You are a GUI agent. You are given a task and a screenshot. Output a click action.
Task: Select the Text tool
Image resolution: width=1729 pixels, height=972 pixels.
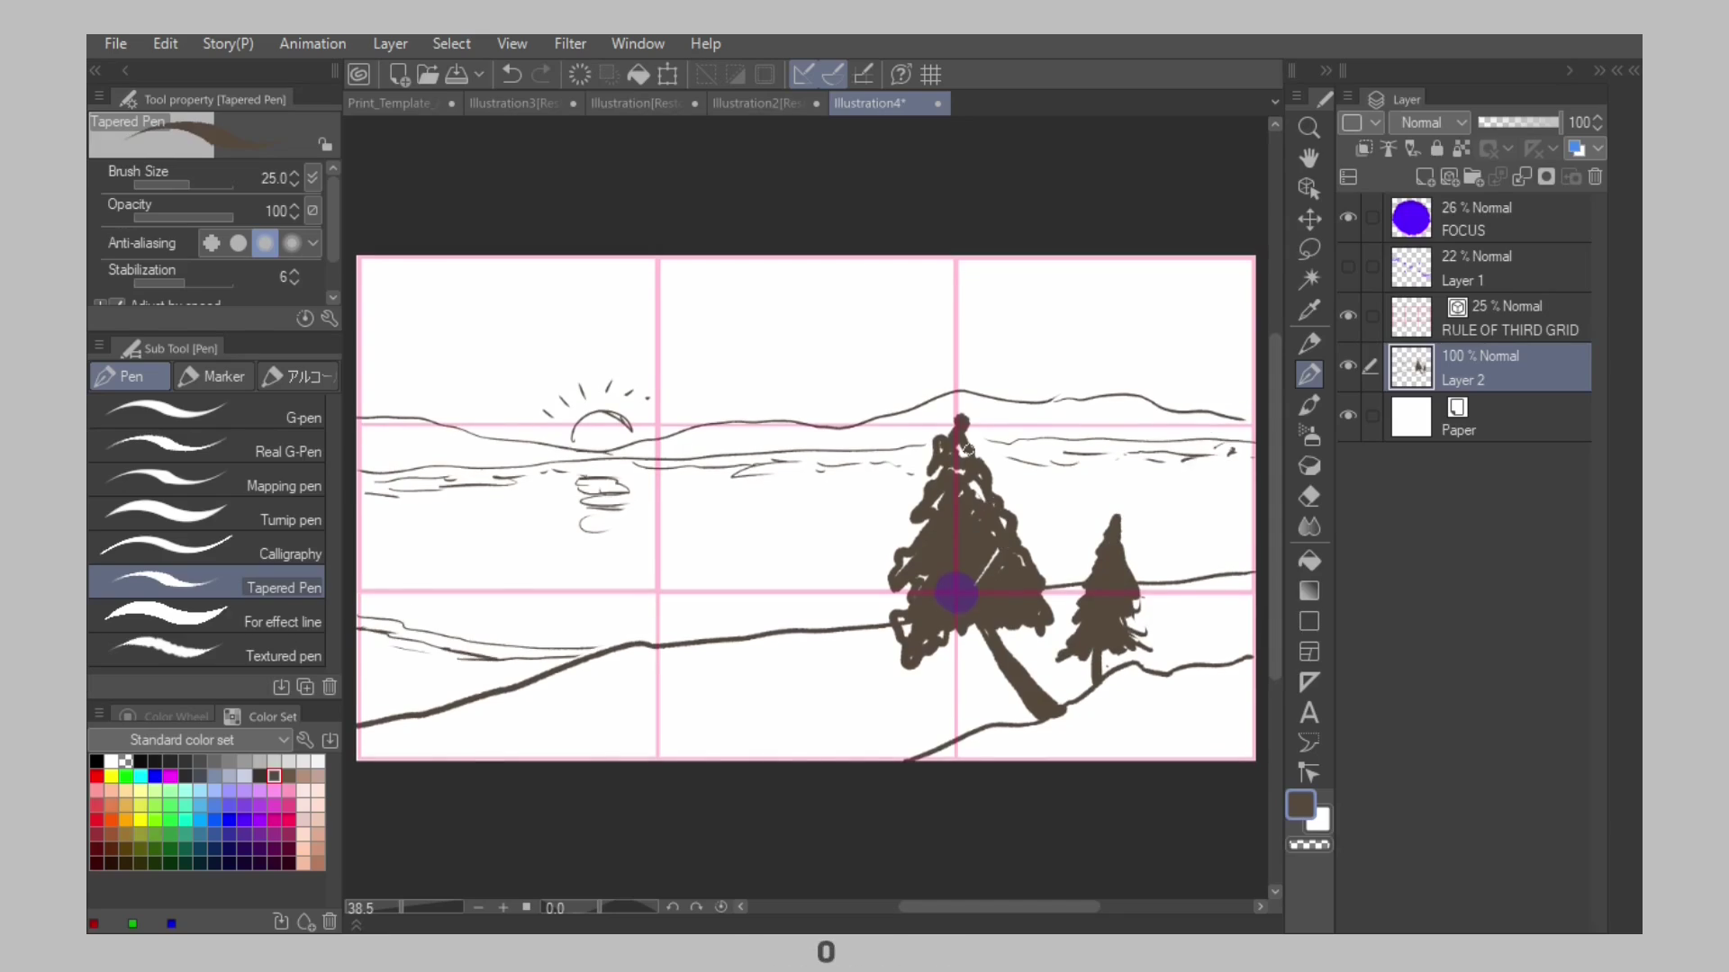coord(1308,713)
